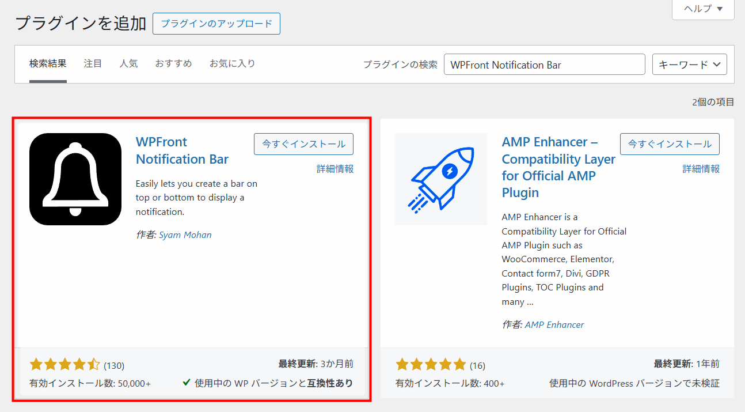This screenshot has width=745, height=412.
Task: Click the 2個の項目 item count
Action: 713,102
